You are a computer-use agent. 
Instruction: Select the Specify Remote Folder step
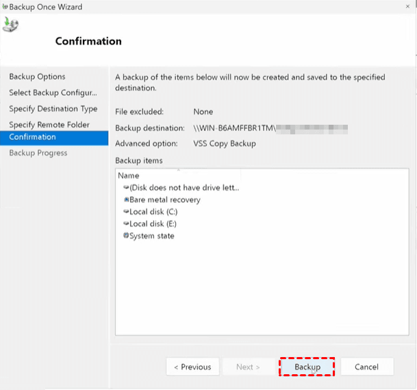point(49,125)
